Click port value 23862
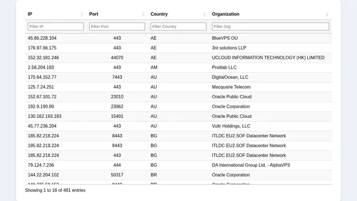 click(117, 107)
